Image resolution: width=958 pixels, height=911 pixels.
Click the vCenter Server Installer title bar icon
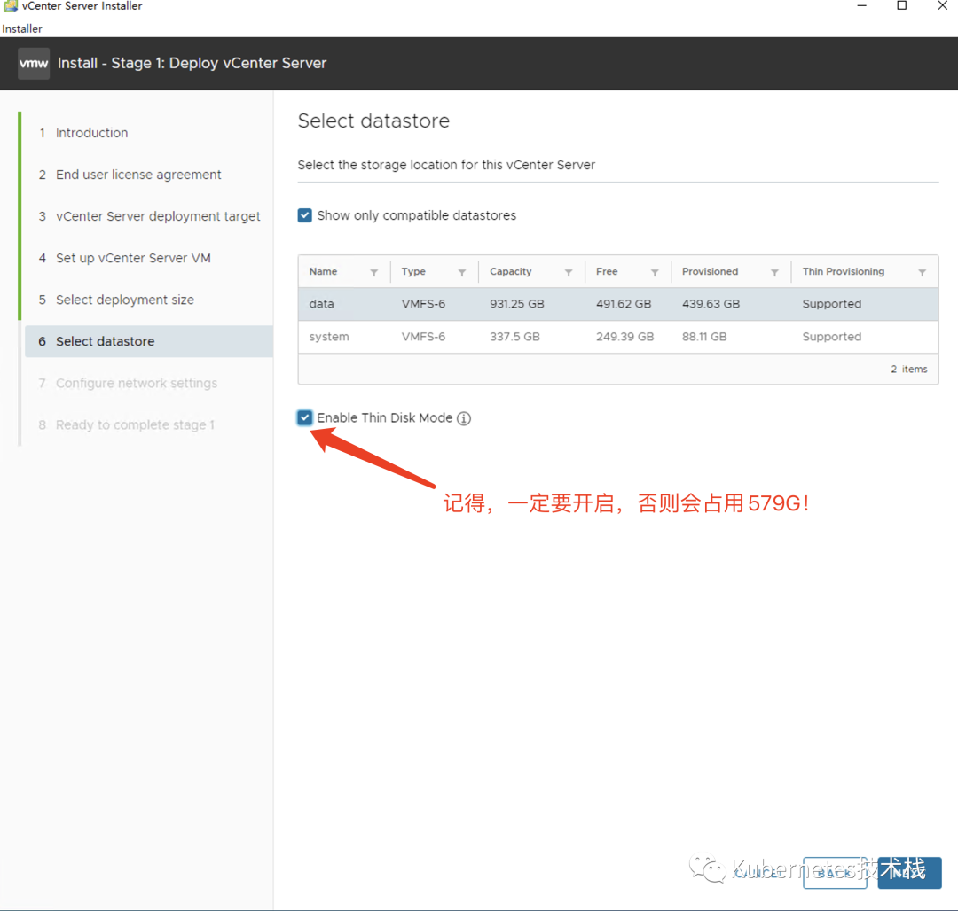11,6
